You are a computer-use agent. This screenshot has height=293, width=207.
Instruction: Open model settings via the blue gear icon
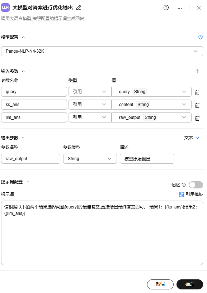click(201, 37)
